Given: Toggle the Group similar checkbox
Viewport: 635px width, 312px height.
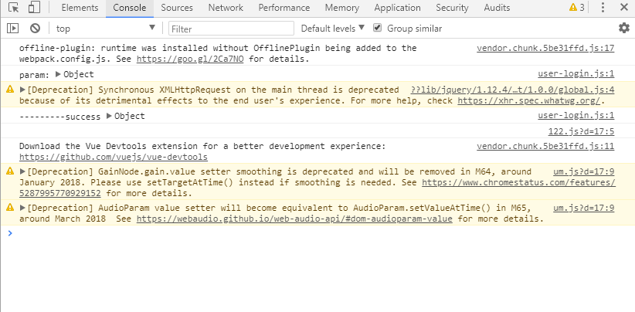Looking at the screenshot, I should [378, 28].
